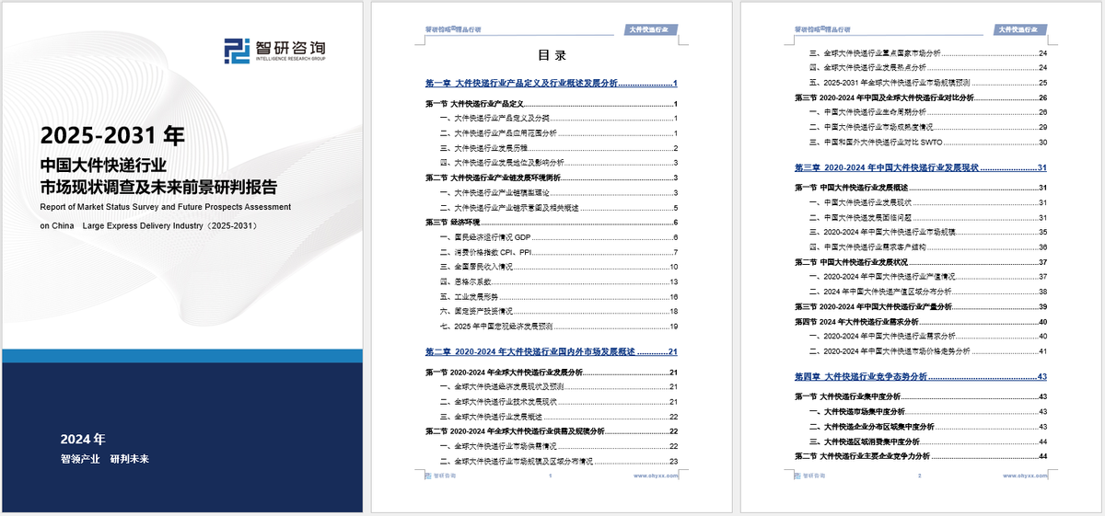Image resolution: width=1105 pixels, height=516 pixels.
Task: Select entry 二、中国大件快递发展面临问题
Action: point(927,217)
